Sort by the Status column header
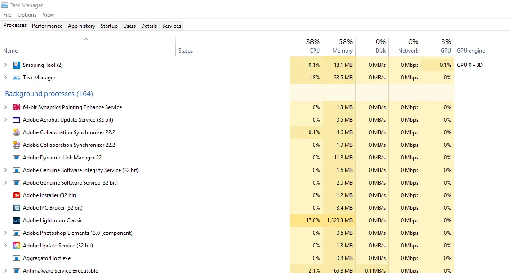Image resolution: width=510 pixels, height=273 pixels. pyautogui.click(x=233, y=47)
